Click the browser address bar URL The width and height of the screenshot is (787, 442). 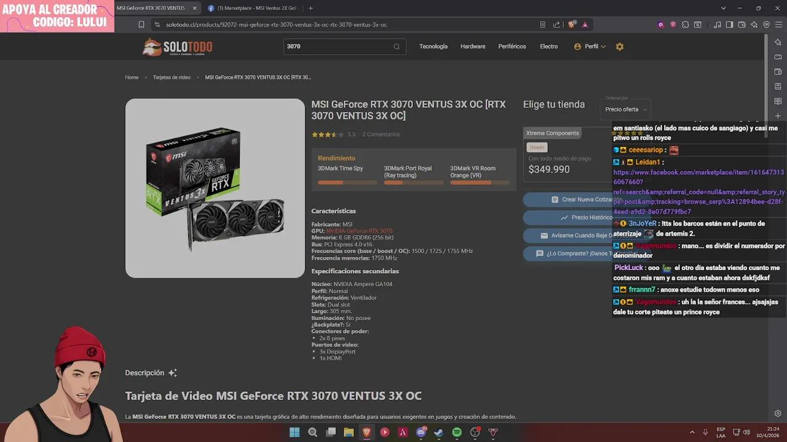277,25
